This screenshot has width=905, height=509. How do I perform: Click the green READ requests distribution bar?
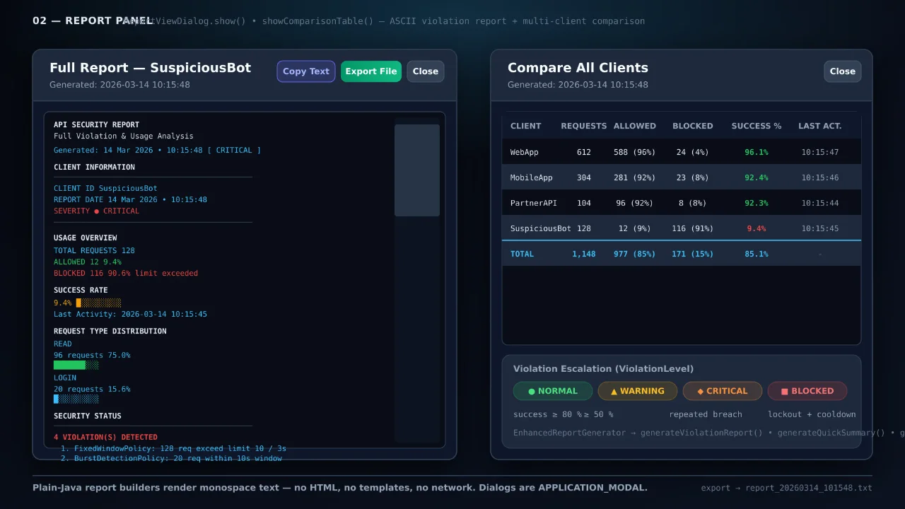[x=76, y=365]
